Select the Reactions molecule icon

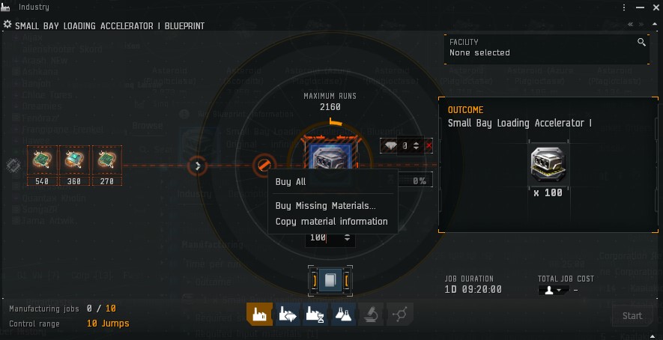tap(399, 315)
